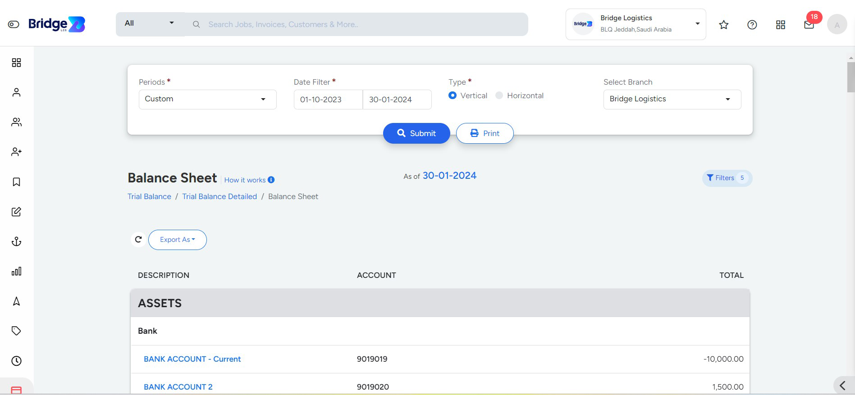Open the bookmark icon in sidebar
The width and height of the screenshot is (855, 395).
[16, 182]
